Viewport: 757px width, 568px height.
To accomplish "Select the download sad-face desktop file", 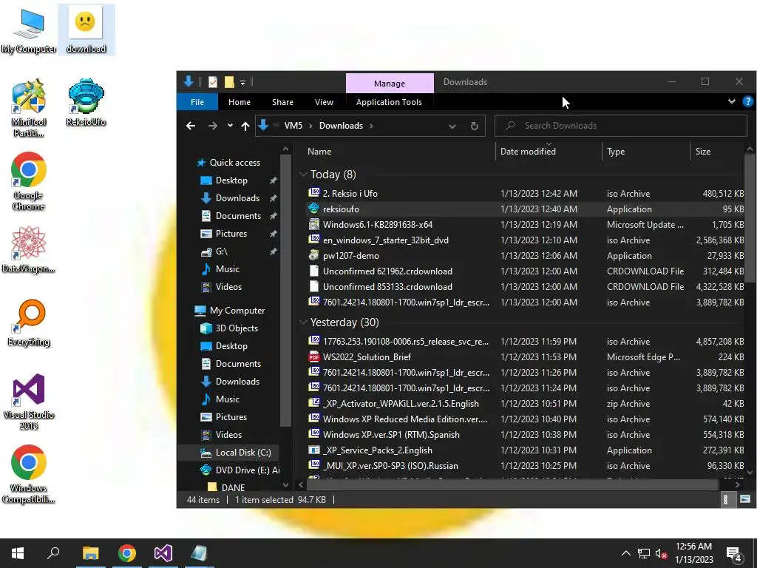I will click(x=86, y=30).
